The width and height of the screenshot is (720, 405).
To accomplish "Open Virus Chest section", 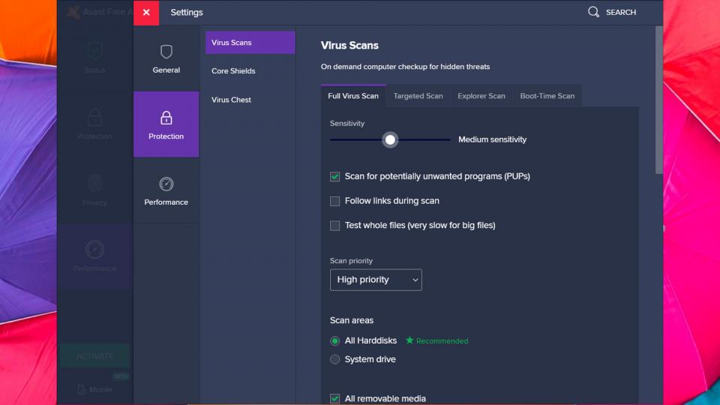I will pyautogui.click(x=231, y=100).
